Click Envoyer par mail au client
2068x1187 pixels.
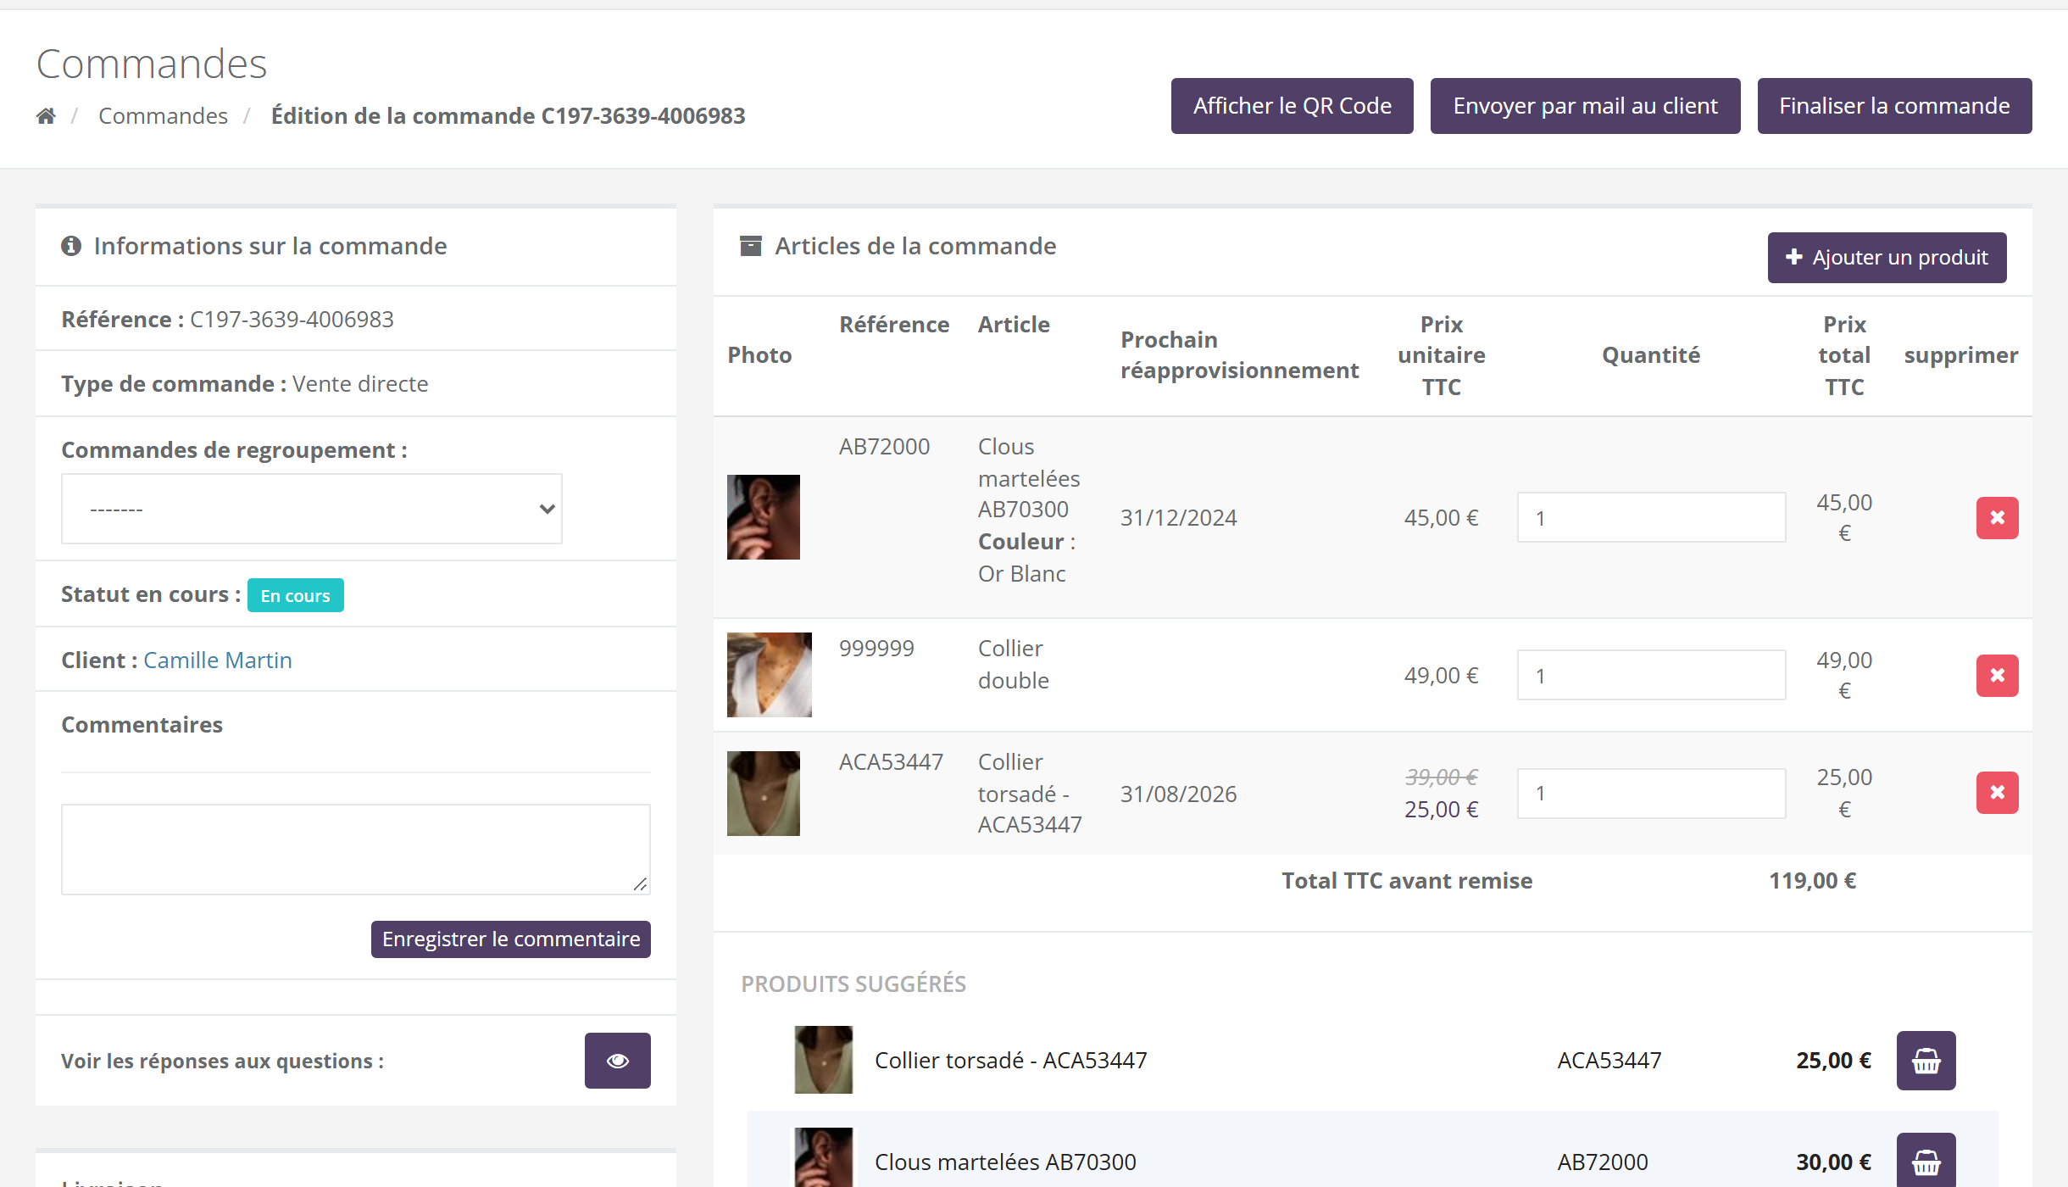(1585, 106)
